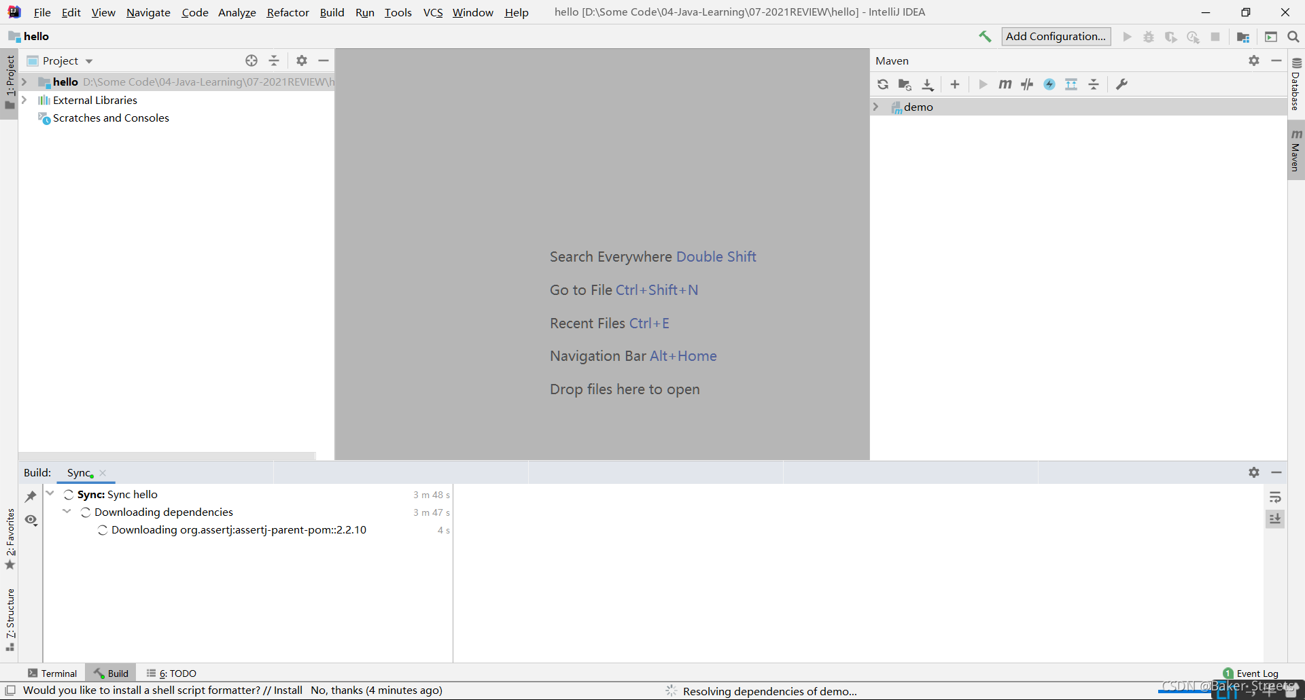Screen dimensions: 1305x700
Task: Open the File menu
Action: click(42, 12)
